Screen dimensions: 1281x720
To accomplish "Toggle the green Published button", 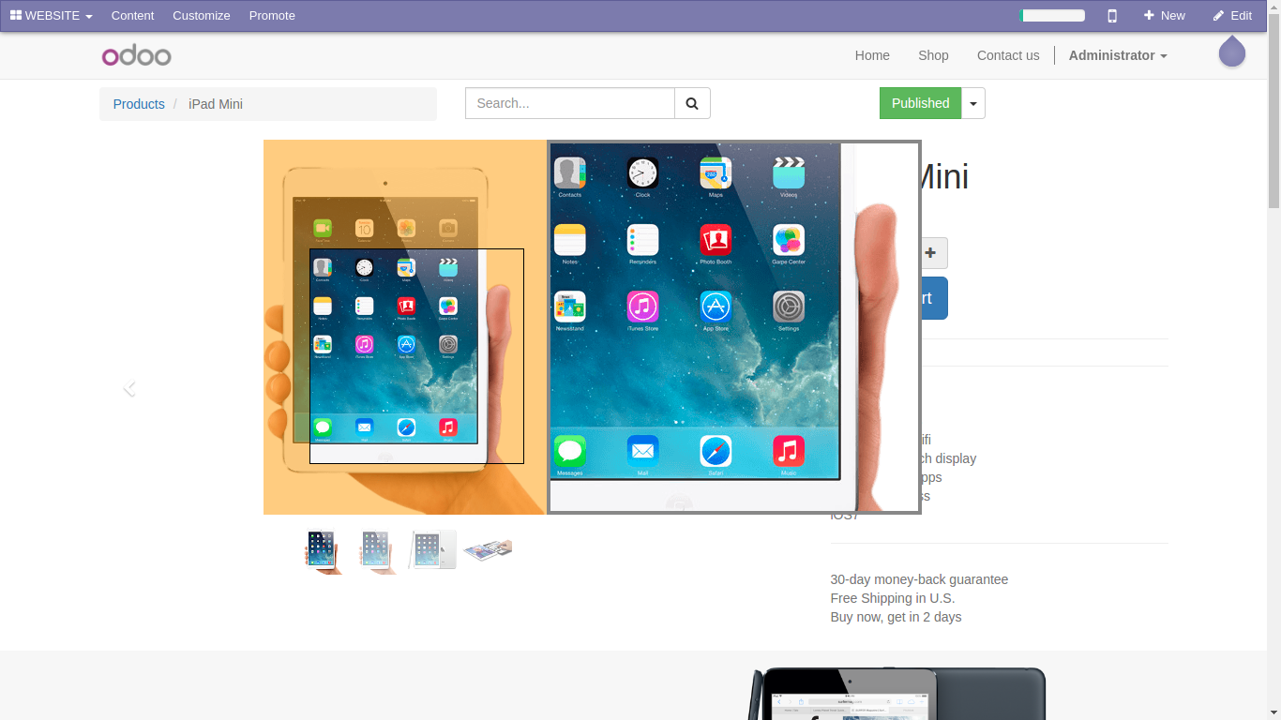I will [x=920, y=103].
